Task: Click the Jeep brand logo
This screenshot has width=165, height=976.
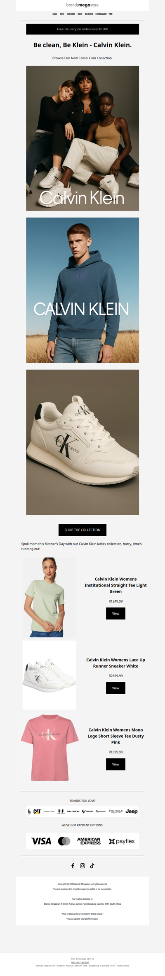Action: (132, 811)
